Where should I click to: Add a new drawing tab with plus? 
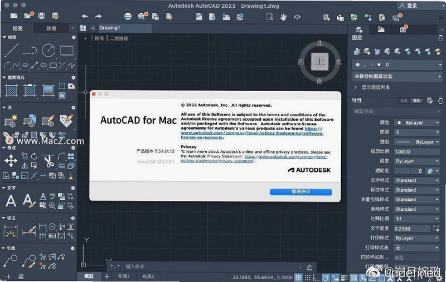93,28
